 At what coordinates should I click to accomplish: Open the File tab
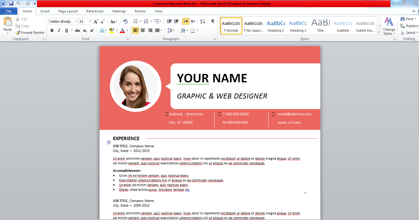[9, 11]
